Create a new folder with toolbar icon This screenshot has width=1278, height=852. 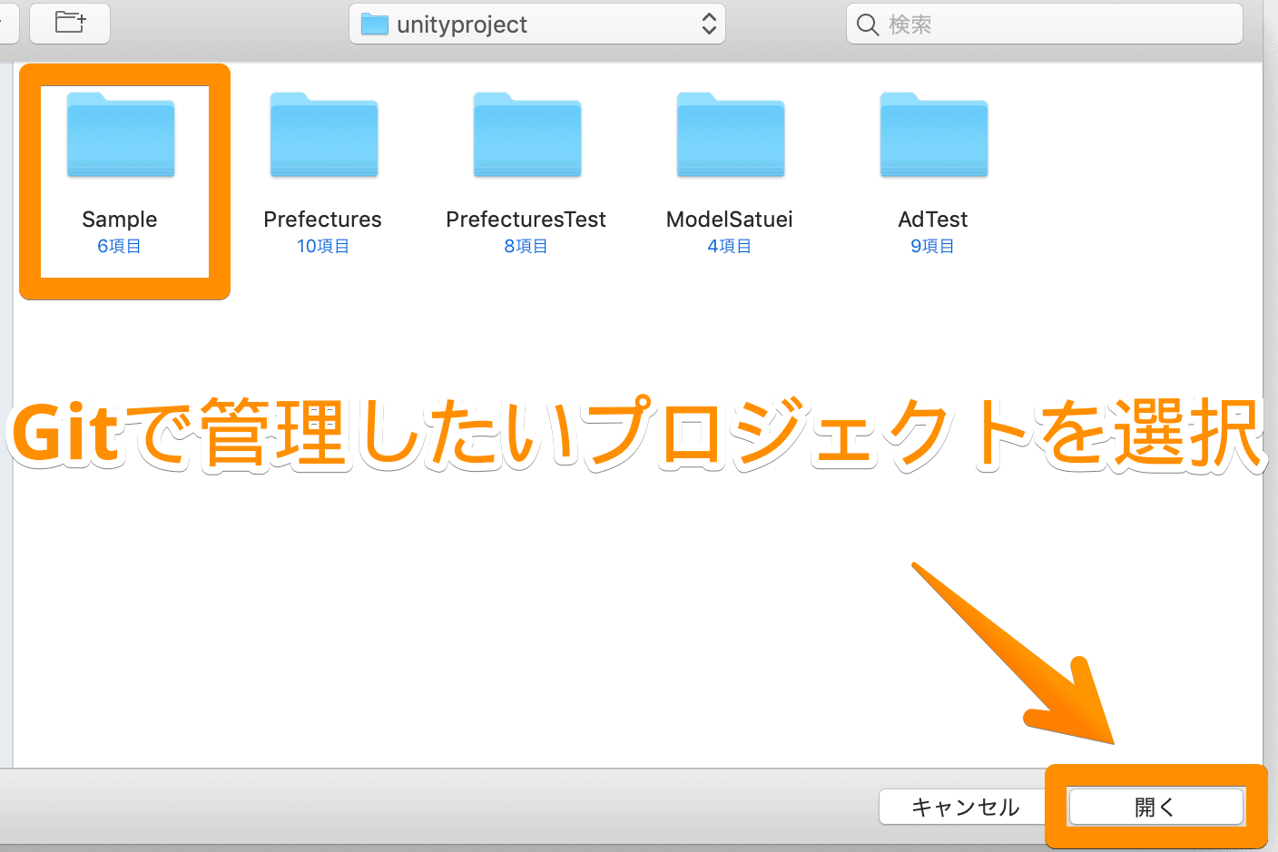click(x=70, y=23)
